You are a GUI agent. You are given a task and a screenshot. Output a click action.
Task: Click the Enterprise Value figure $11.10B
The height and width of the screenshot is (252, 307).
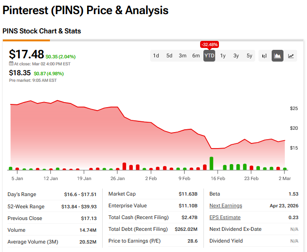coord(188,205)
